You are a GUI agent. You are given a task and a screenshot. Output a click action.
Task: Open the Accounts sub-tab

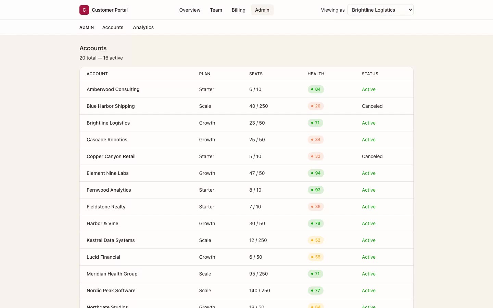pos(113,27)
